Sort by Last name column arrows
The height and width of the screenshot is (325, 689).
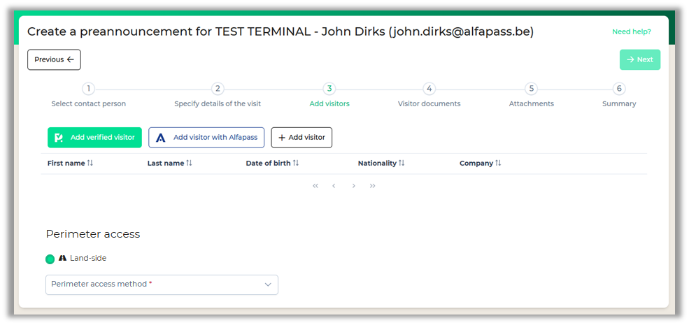click(x=190, y=164)
